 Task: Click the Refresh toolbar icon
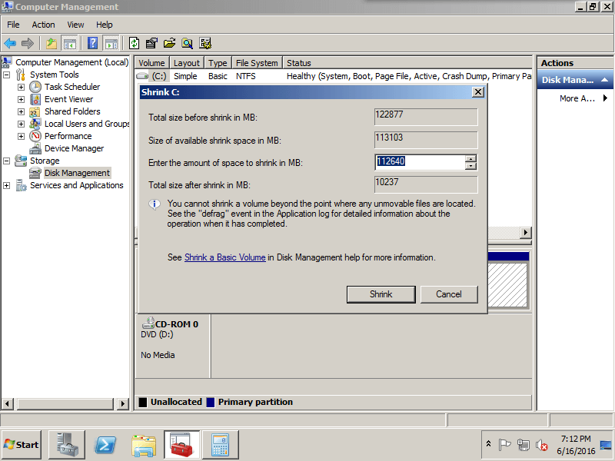pyautogui.click(x=134, y=43)
